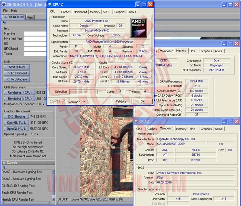
Task: Open SPD tab in Memory CPU-Z window
Action: pos(192,51)
